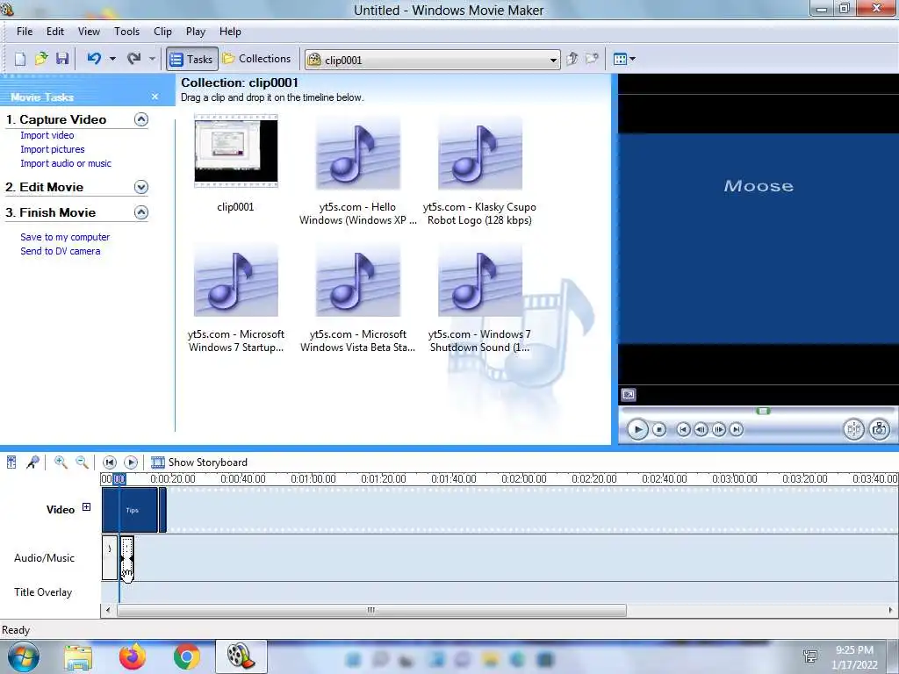Open the narrate timeline microphone tool
Screen dimensions: 899x674
[32, 462]
